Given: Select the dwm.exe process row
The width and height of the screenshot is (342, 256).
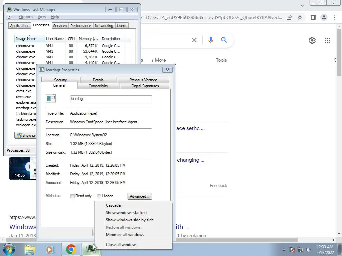Looking at the screenshot, I should [x=26, y=97].
